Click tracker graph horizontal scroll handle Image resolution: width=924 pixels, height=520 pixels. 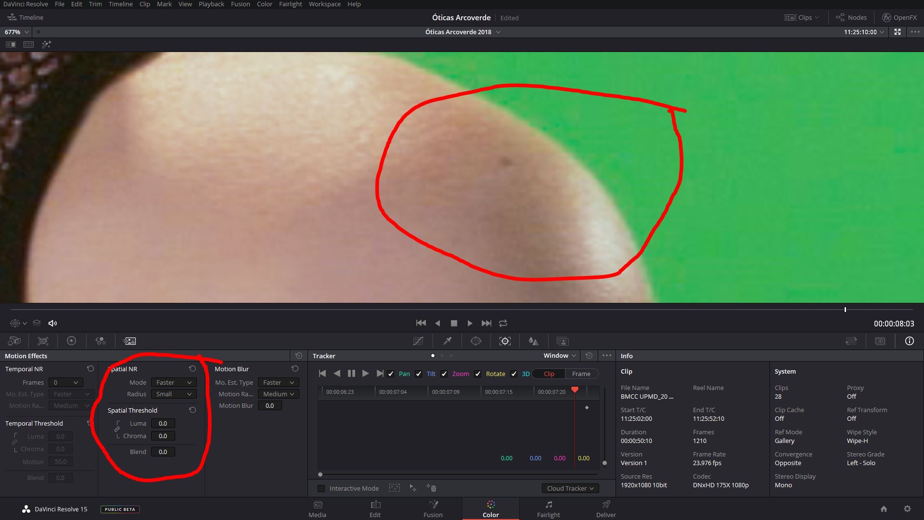click(320, 475)
